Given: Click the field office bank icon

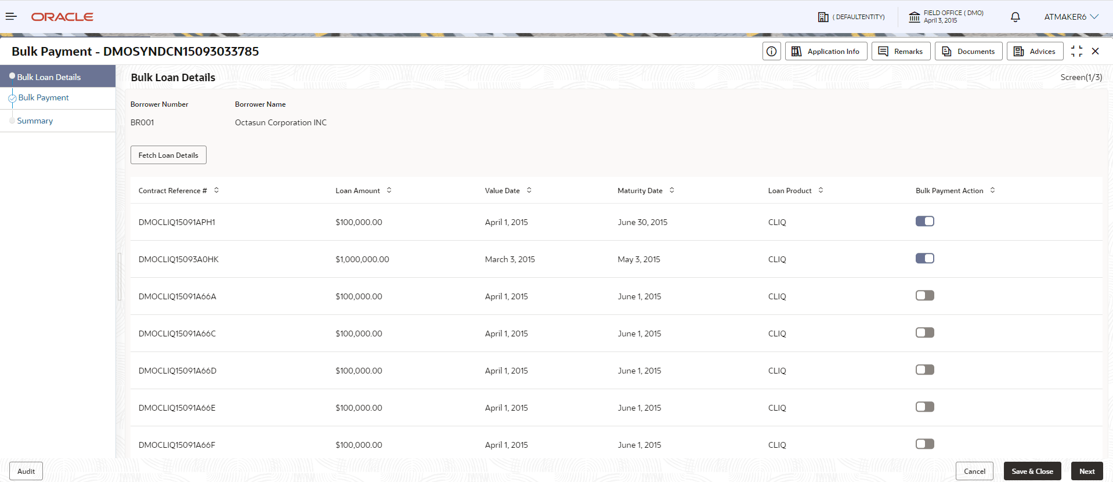Looking at the screenshot, I should [914, 17].
